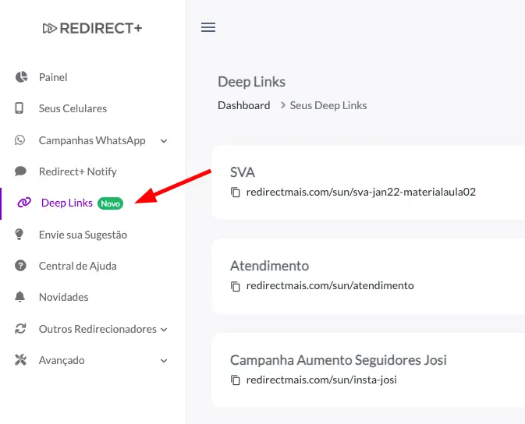Click Campanha Aumento Seguidores Josi title
This screenshot has width=525, height=424.
point(339,360)
